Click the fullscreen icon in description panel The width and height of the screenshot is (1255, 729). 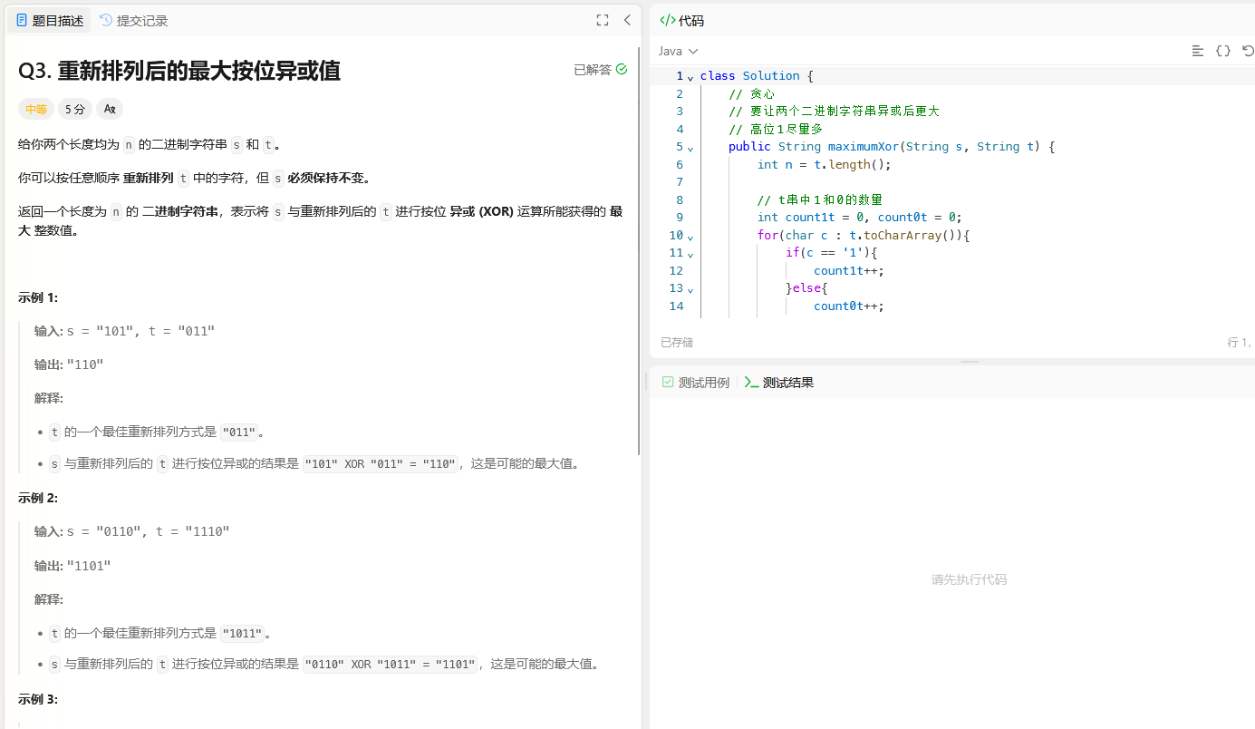point(603,20)
